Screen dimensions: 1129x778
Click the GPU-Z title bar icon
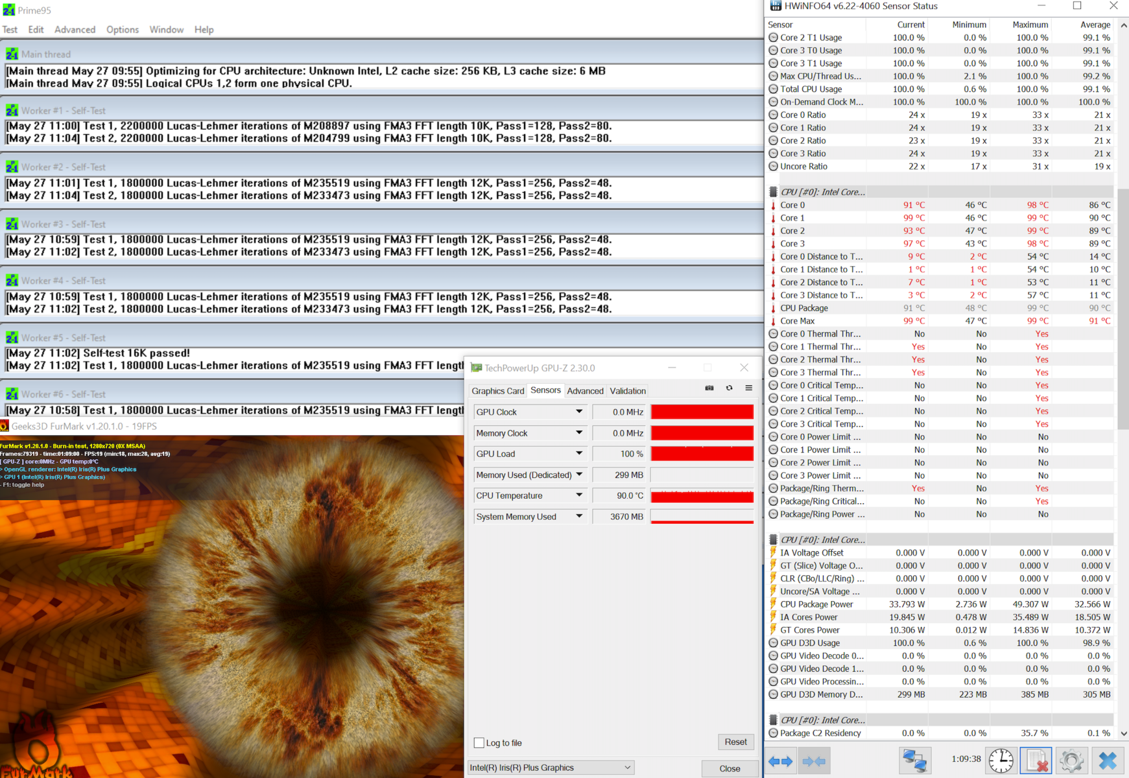[476, 368]
